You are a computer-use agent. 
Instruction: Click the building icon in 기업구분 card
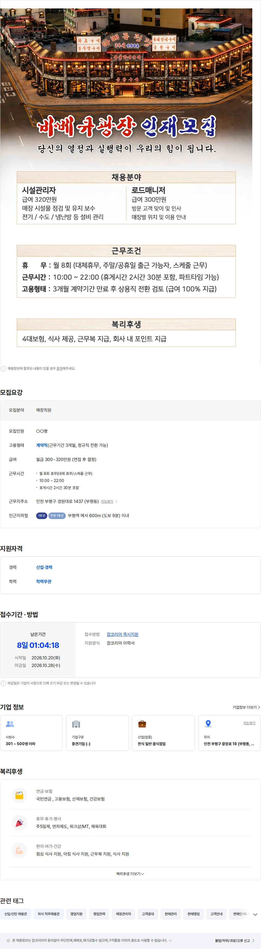coord(76,724)
